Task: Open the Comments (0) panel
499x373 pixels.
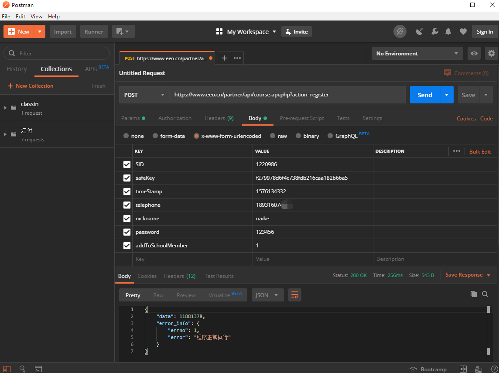Action: [466, 73]
